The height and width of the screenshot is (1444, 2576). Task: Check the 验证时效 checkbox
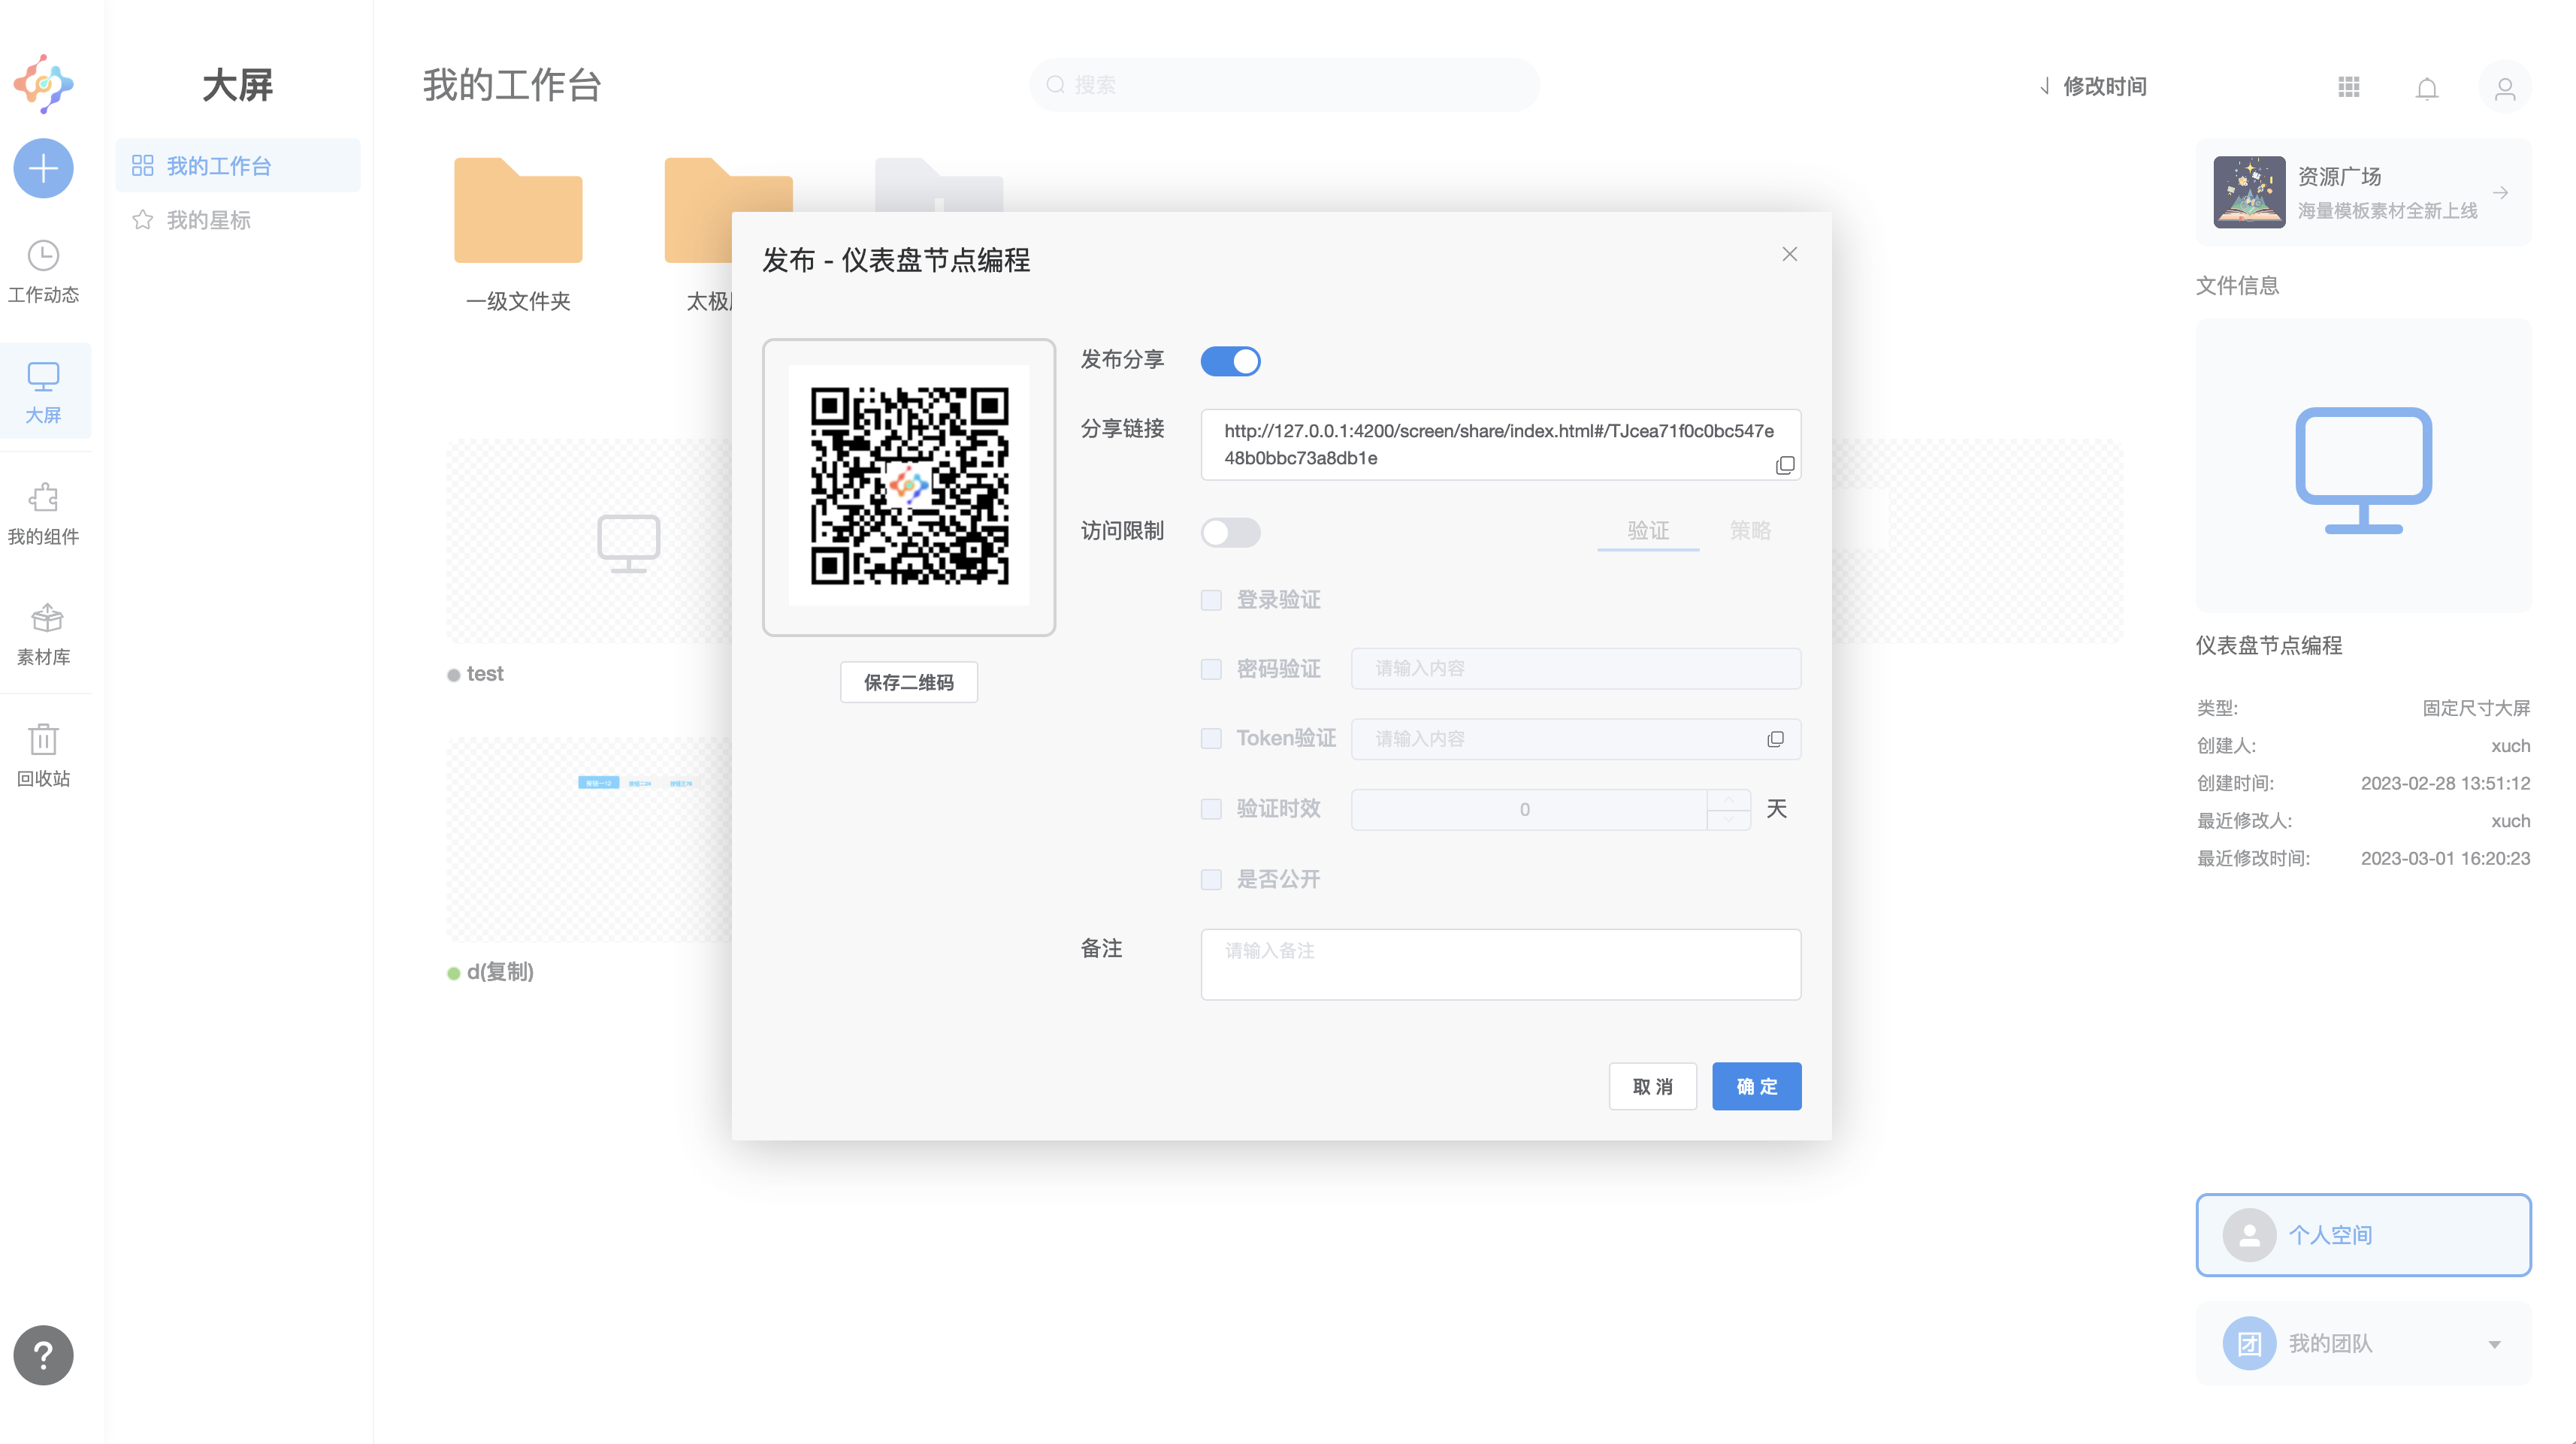[x=1211, y=808]
